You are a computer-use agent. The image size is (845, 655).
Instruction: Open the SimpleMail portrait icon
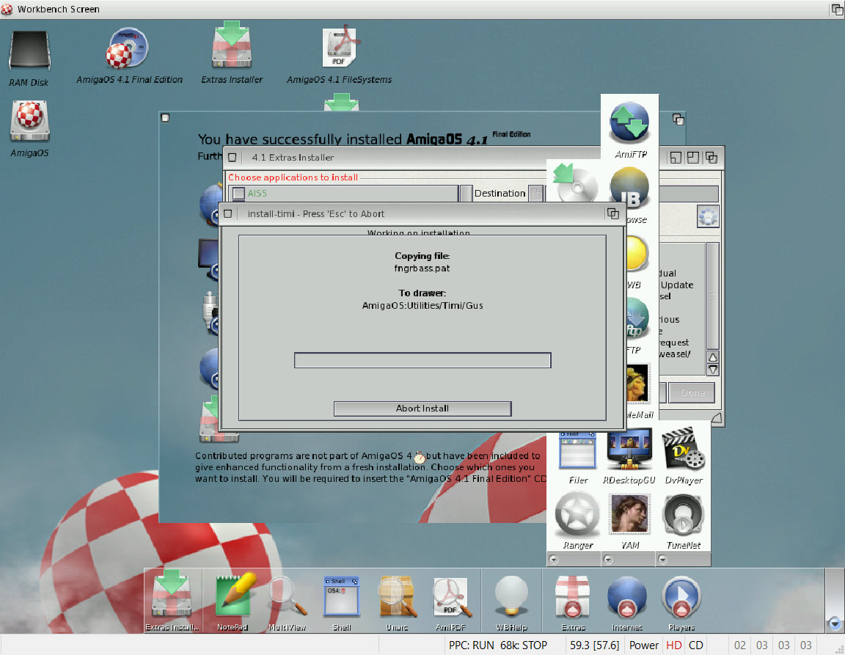pos(637,384)
